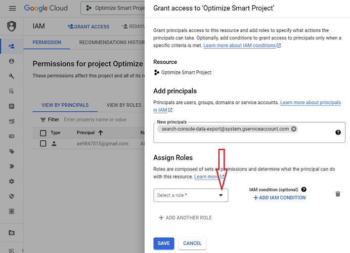
Task: Click Optimize Smart Project resource name
Action: 186,72
